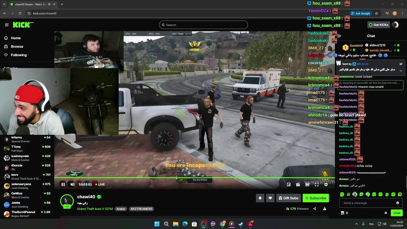Open TTone channel in sidebar

tap(27, 149)
